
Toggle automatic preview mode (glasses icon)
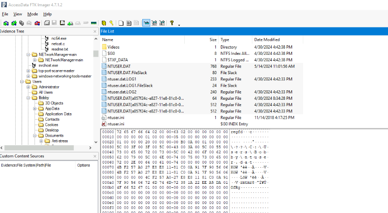click(146, 23)
